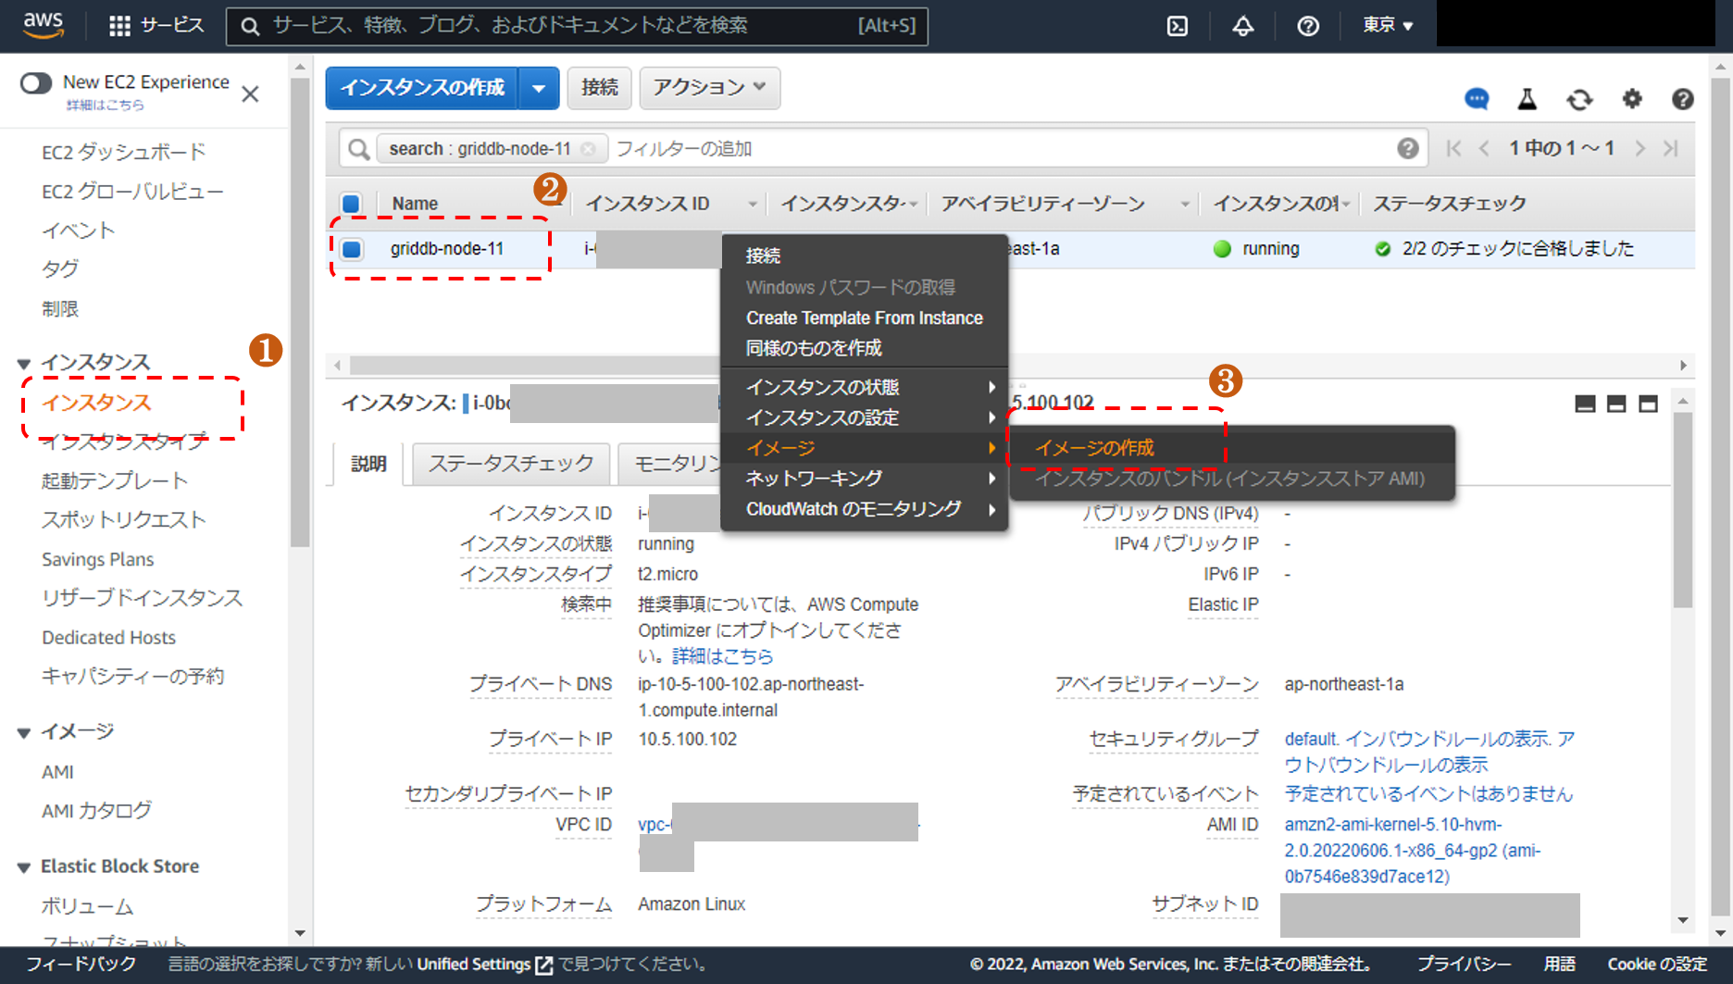Clear the griddb-node-11 search filter
1733x984 pixels.
click(x=588, y=149)
